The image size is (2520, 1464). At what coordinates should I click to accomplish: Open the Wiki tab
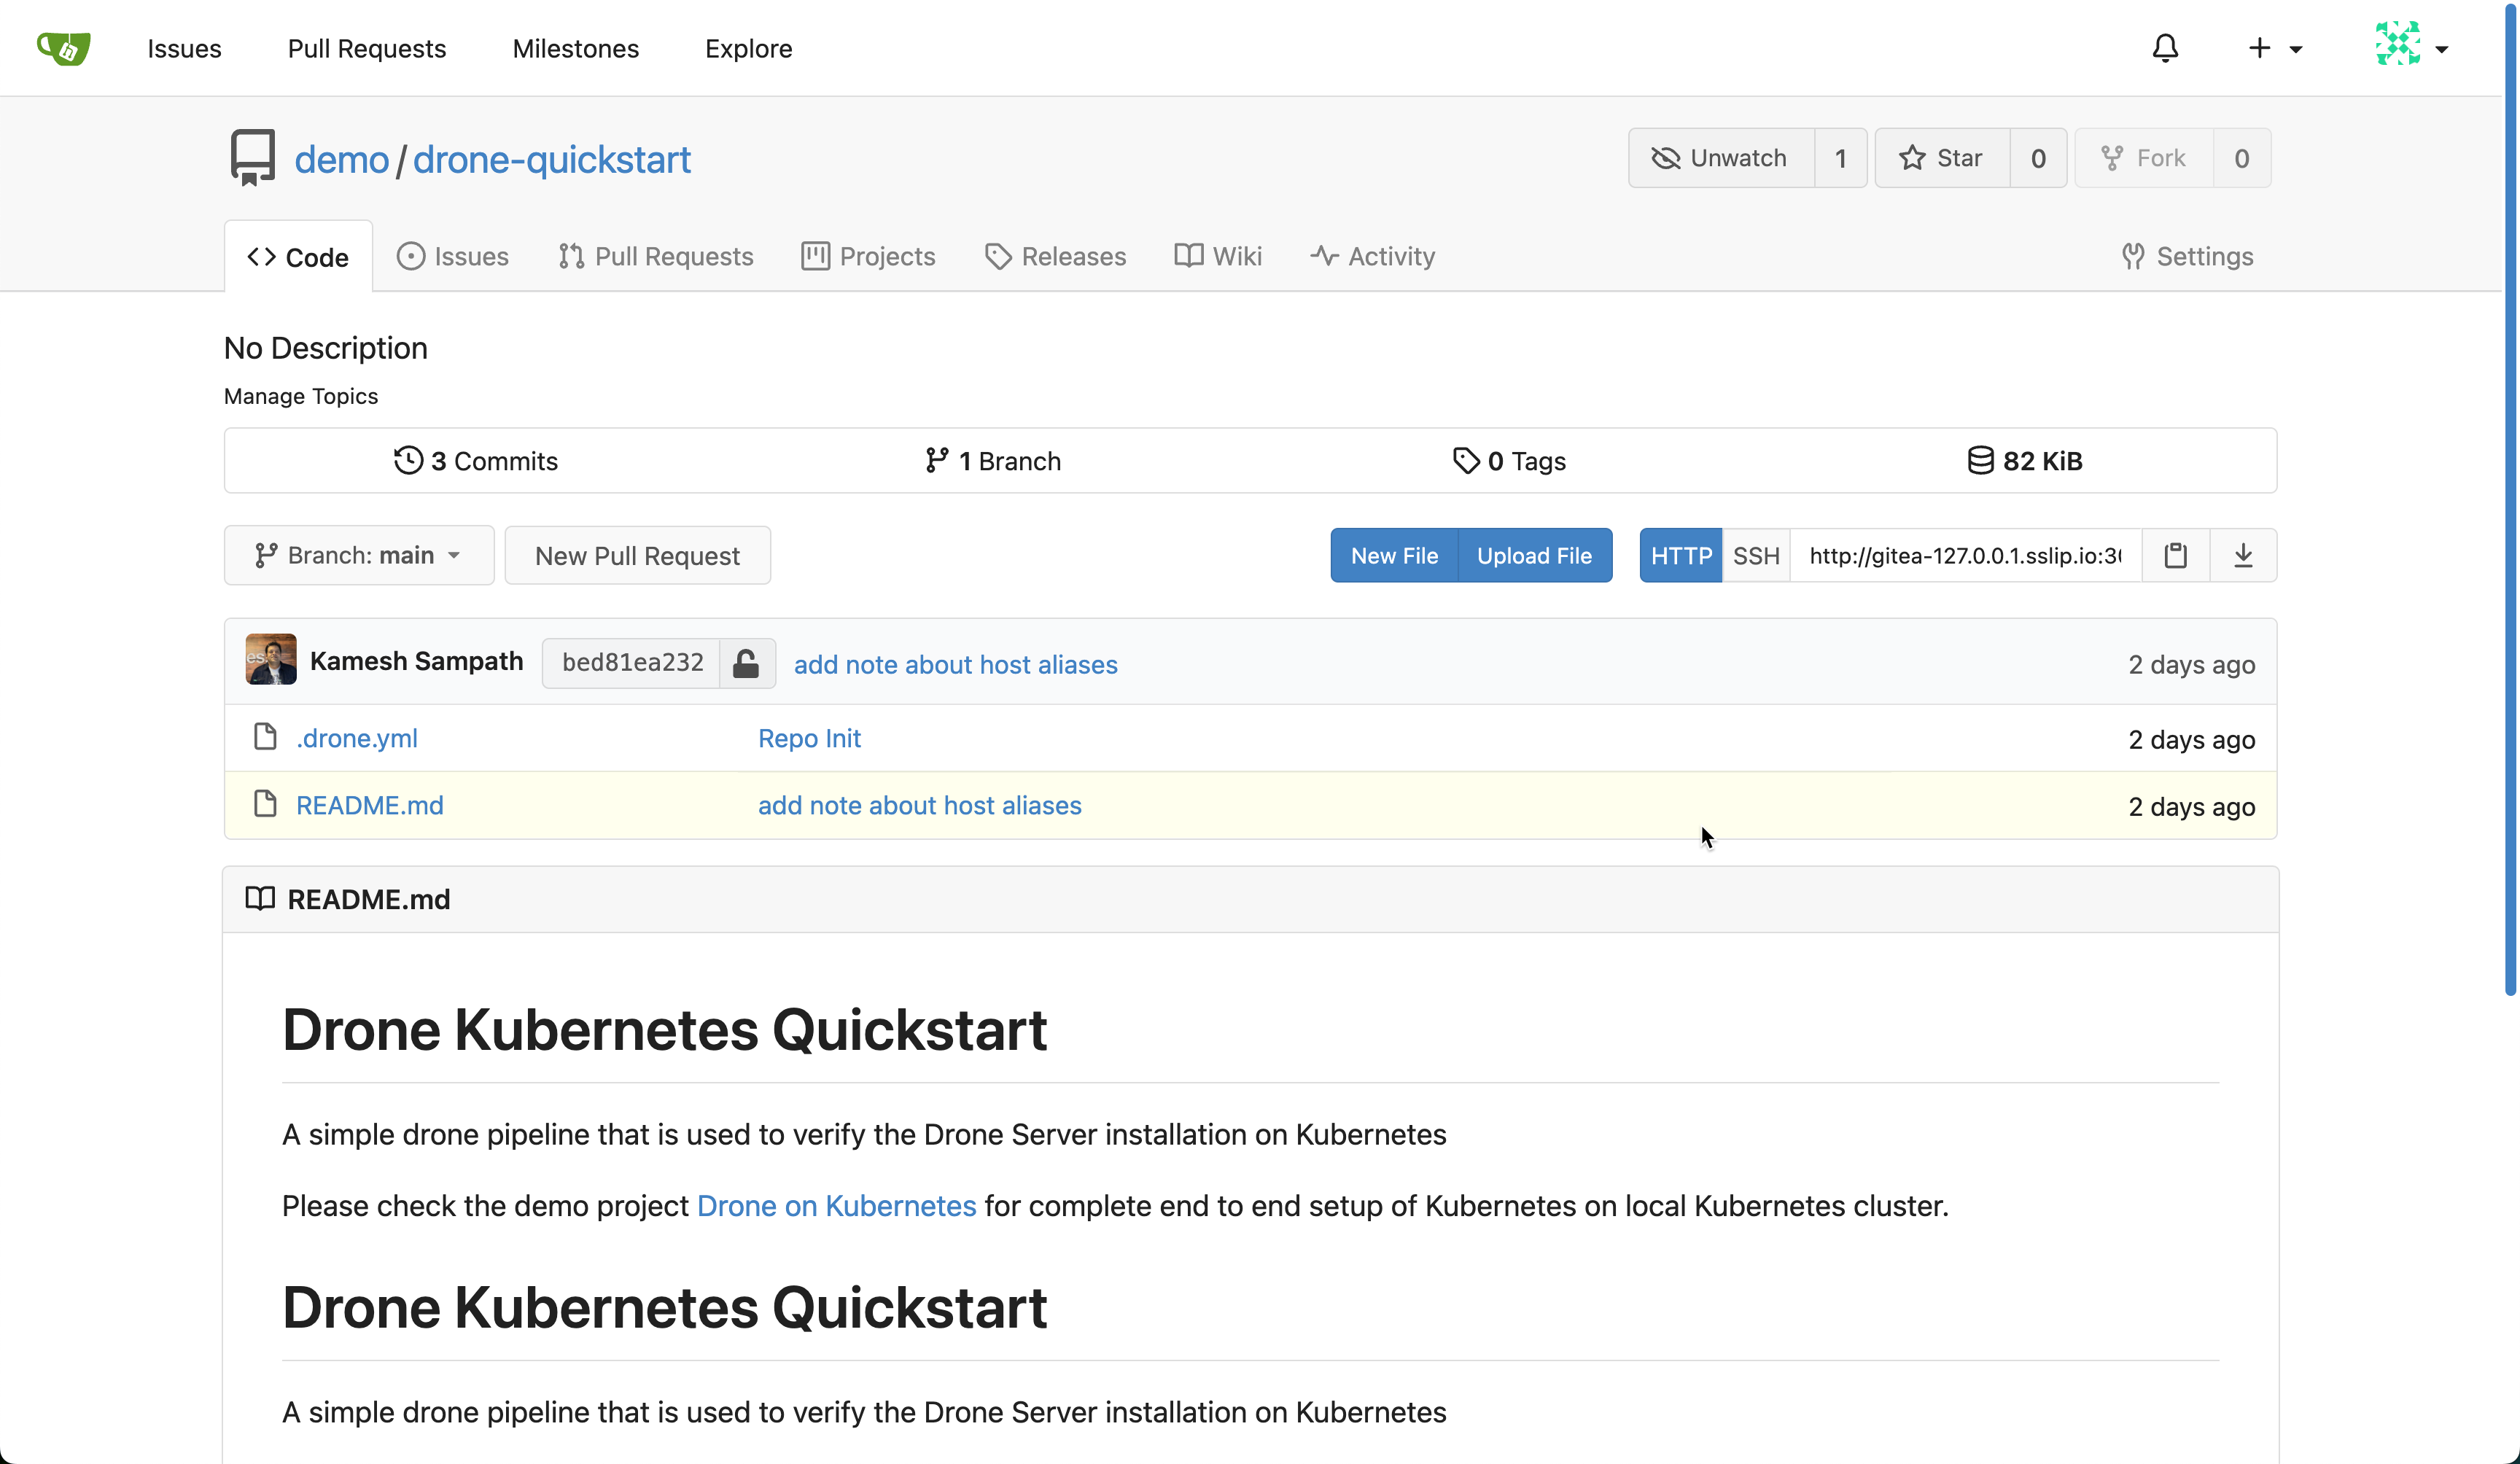tap(1218, 256)
